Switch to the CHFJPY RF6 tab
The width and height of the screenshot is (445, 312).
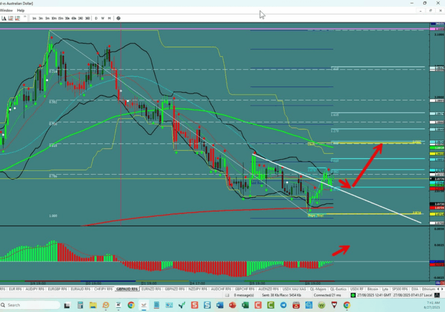tap(103, 289)
